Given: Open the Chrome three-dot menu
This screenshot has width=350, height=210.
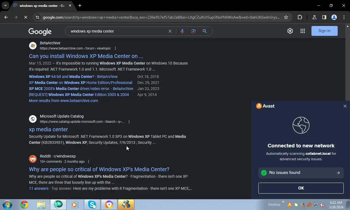Looking at the screenshot, I should (344, 17).
